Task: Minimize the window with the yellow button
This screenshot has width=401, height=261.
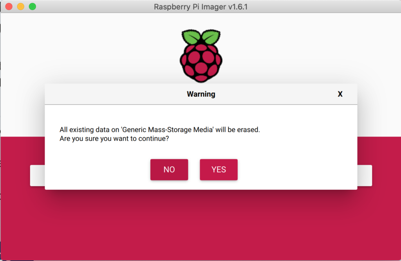Action: [21, 7]
